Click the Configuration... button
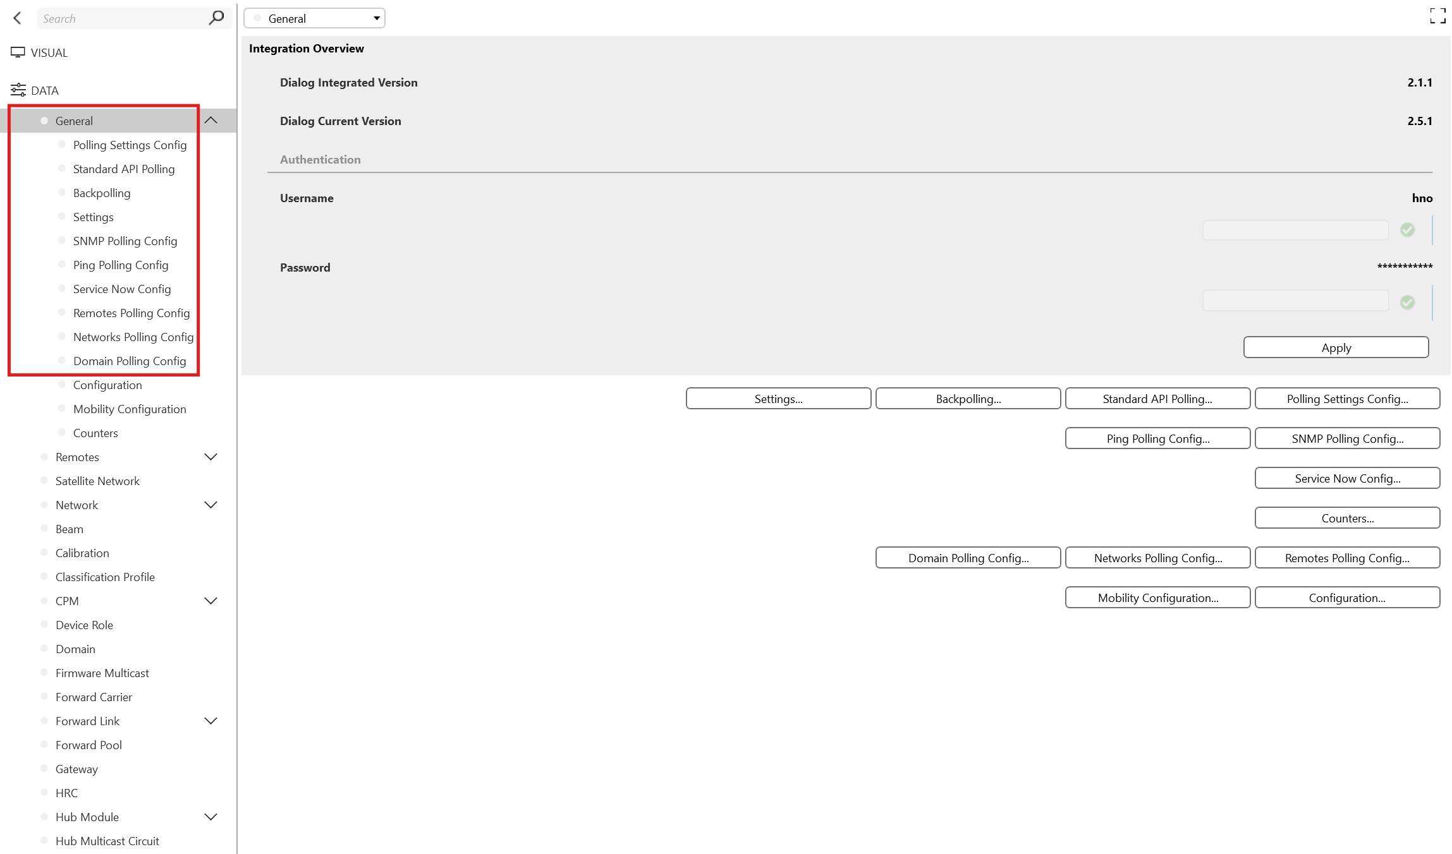 (1347, 598)
